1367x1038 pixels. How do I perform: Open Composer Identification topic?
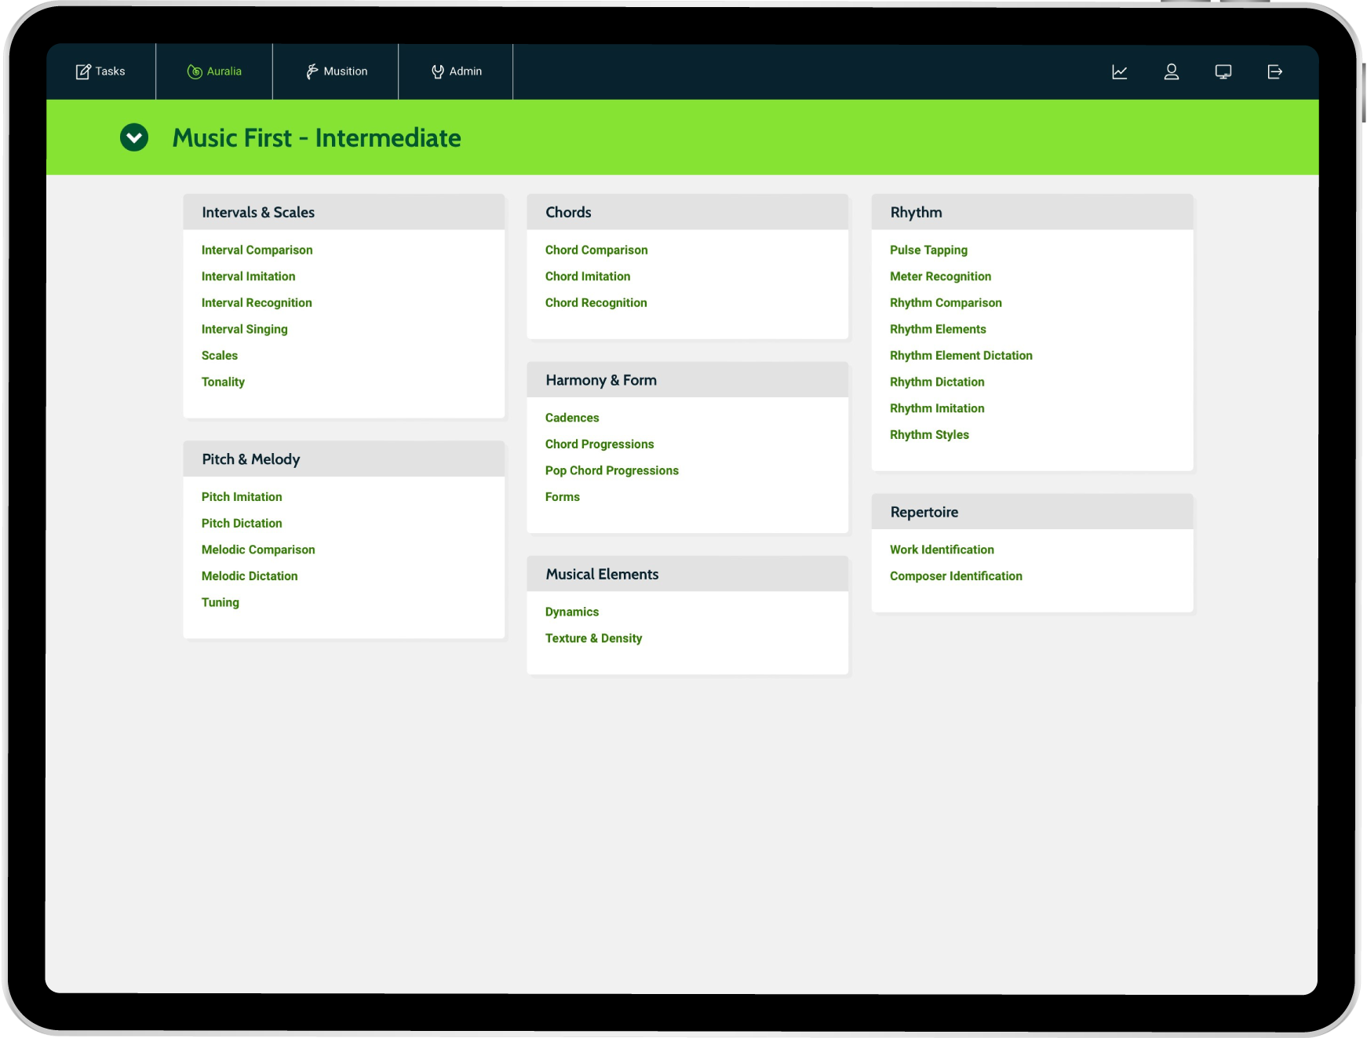coord(956,576)
